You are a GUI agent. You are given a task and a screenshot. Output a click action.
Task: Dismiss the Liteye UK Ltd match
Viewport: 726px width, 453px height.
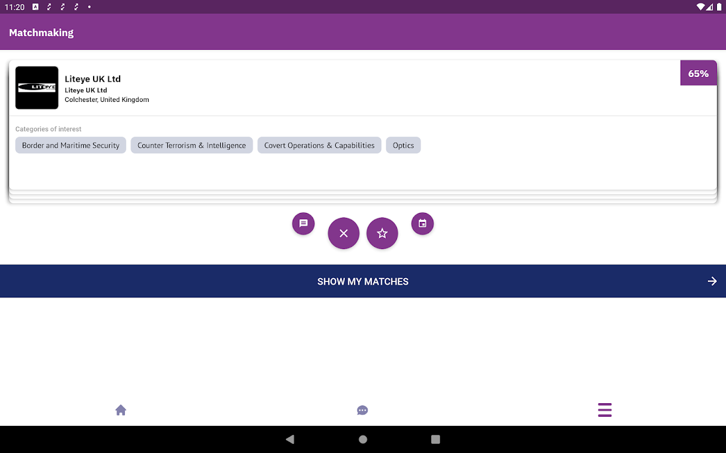coord(344,233)
